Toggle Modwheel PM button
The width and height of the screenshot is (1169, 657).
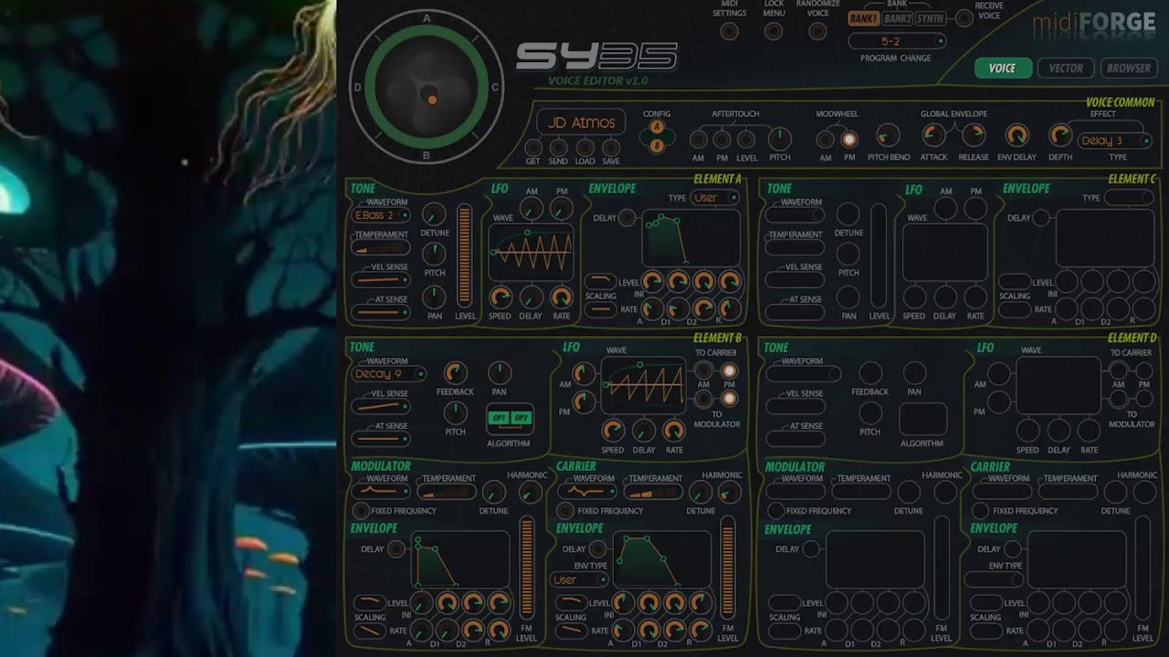[848, 140]
